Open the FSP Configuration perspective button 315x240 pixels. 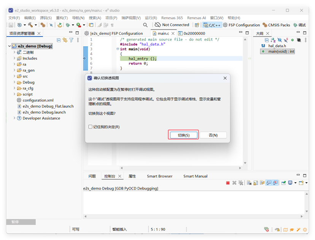(242, 25)
